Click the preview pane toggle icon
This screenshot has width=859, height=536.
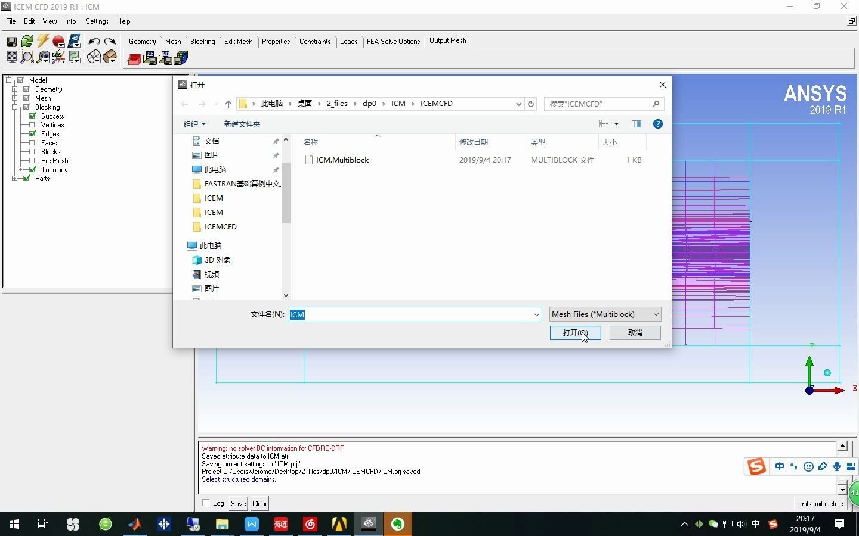point(636,124)
